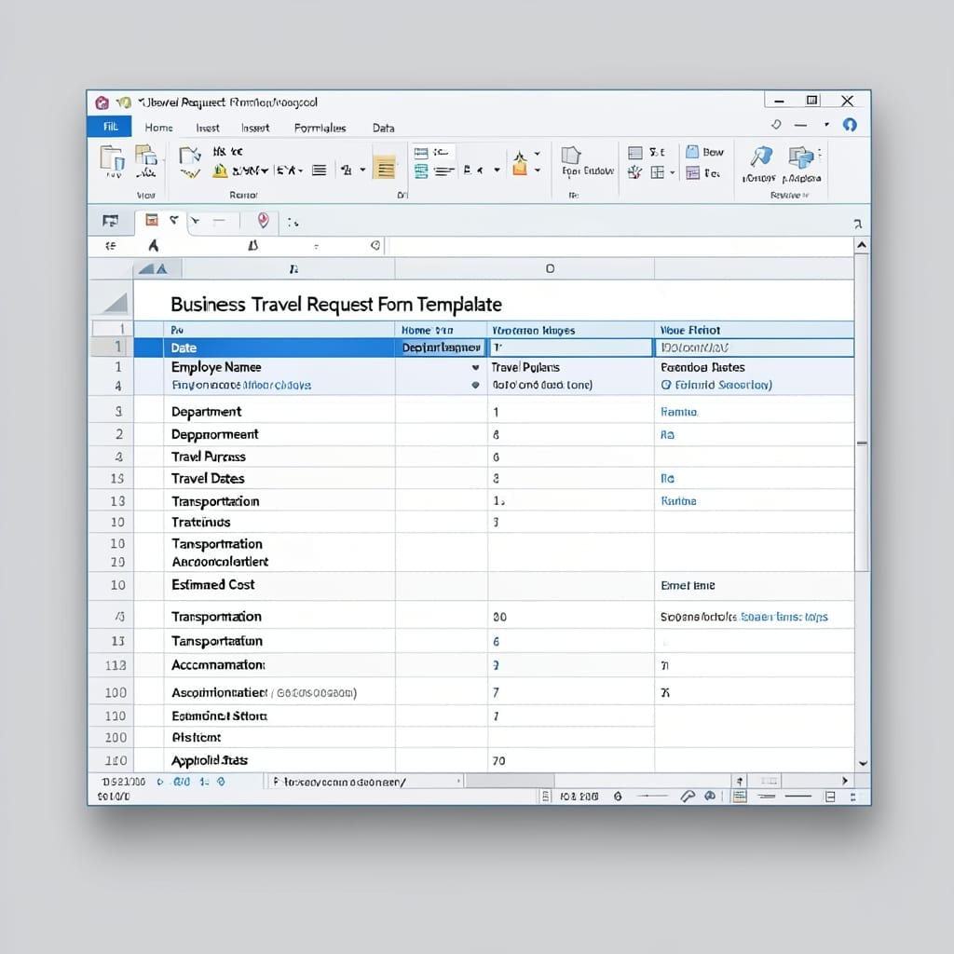The image size is (954, 954).
Task: Select the Travel Dates cell
Action: [x=279, y=478]
